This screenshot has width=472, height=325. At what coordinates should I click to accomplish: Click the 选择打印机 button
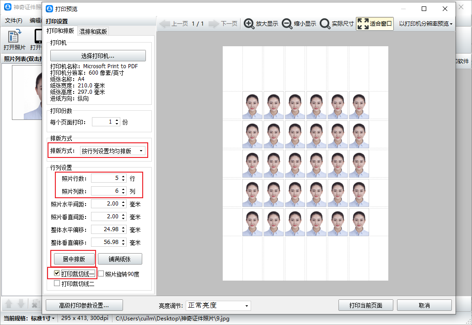click(x=98, y=56)
